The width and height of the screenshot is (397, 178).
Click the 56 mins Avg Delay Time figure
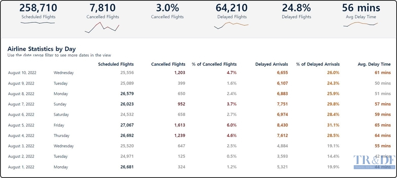coord(361,8)
